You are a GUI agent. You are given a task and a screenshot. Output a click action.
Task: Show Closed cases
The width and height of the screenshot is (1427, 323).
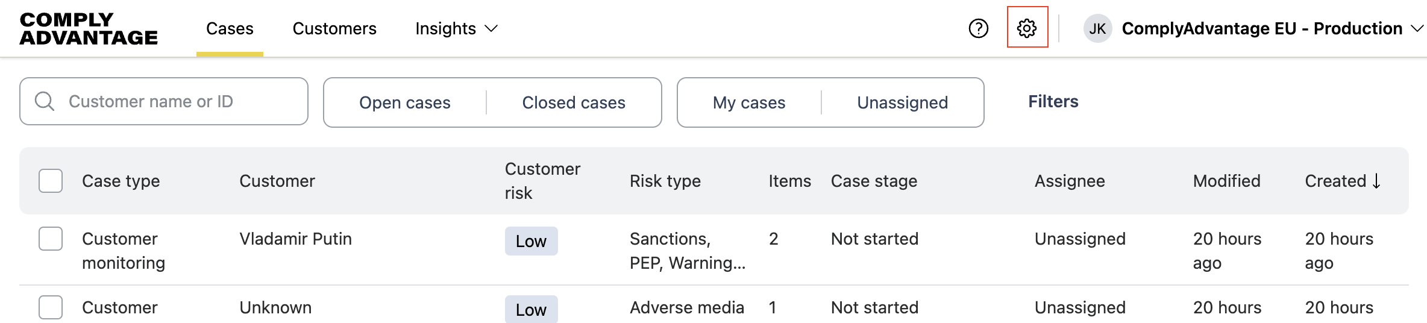pyautogui.click(x=574, y=102)
